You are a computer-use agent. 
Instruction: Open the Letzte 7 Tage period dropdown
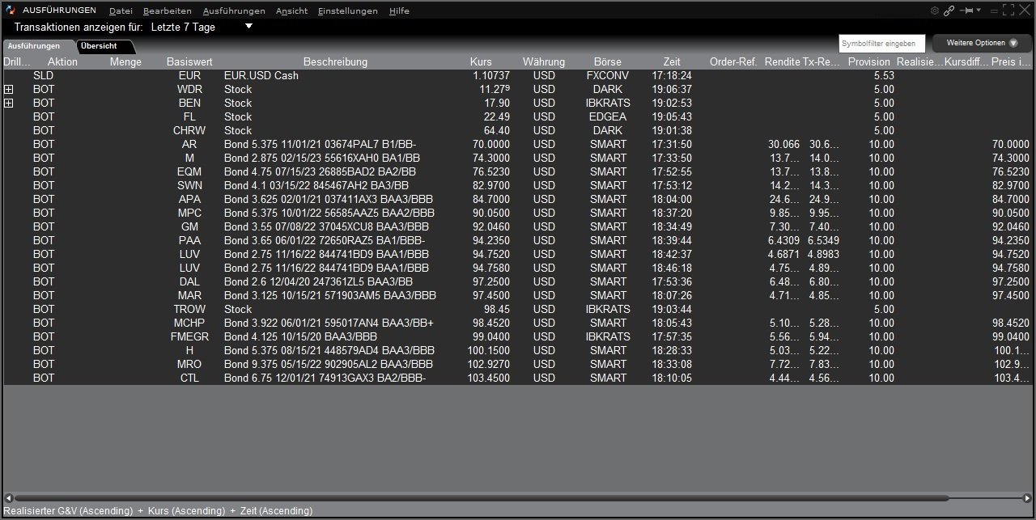[202, 27]
